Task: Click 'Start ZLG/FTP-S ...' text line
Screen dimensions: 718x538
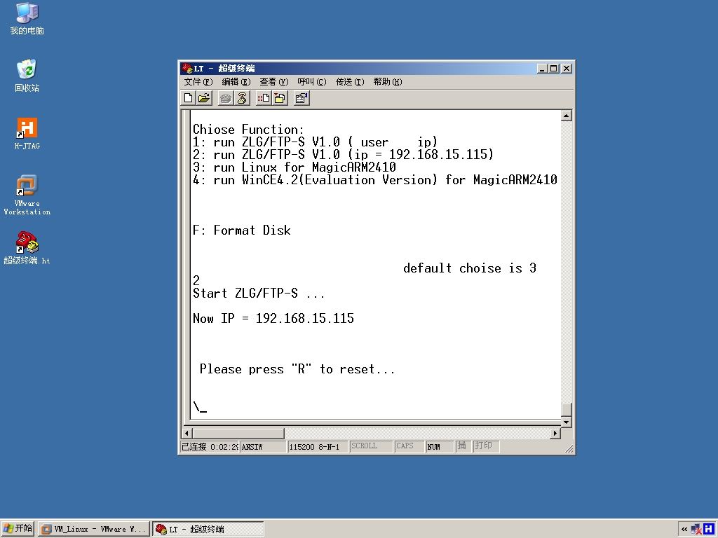Action: point(259,294)
